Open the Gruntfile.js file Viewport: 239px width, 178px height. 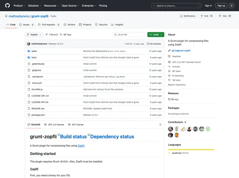pos(37,89)
